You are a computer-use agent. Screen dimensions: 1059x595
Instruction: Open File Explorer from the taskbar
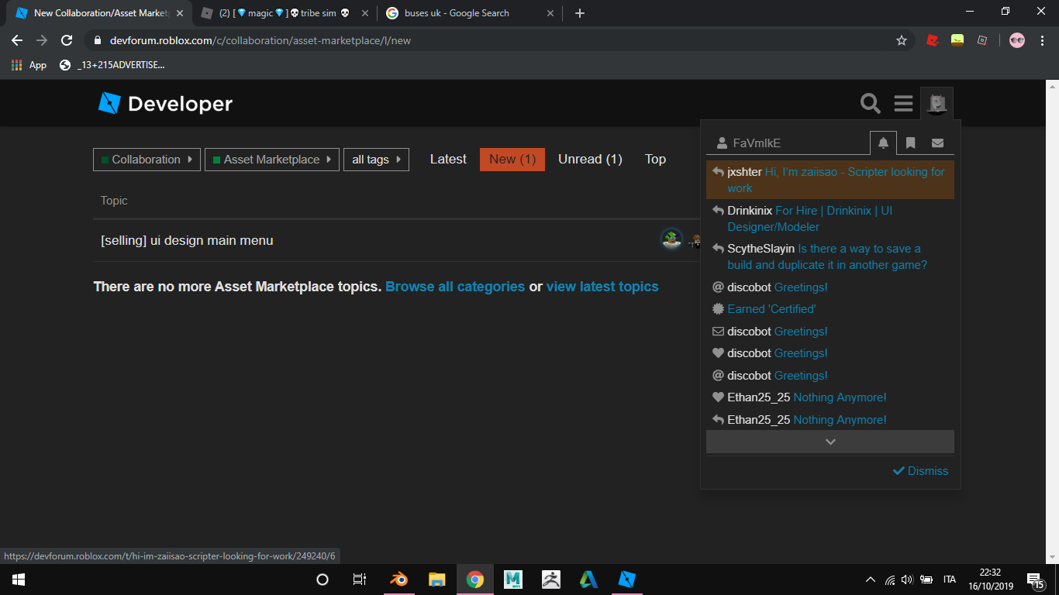[437, 580]
